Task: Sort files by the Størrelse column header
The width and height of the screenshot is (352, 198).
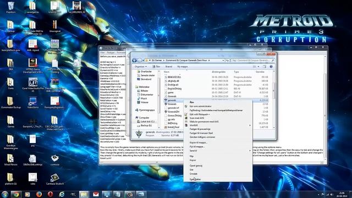Action: point(260,72)
